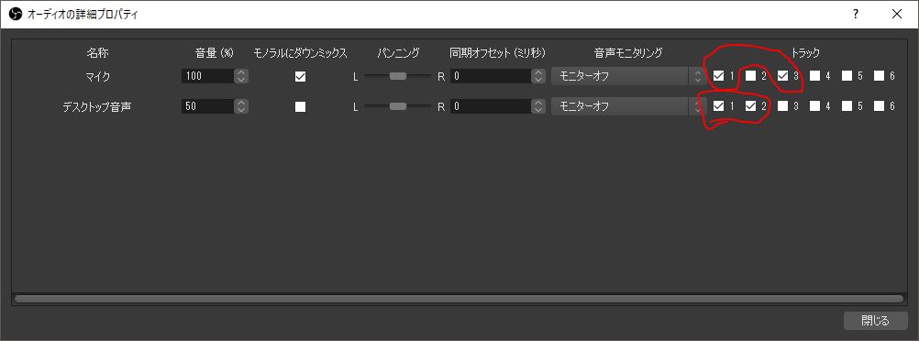919x341 pixels.
Task: Click the デスクトップ音声 volume field showing 50
Action: click(207, 106)
